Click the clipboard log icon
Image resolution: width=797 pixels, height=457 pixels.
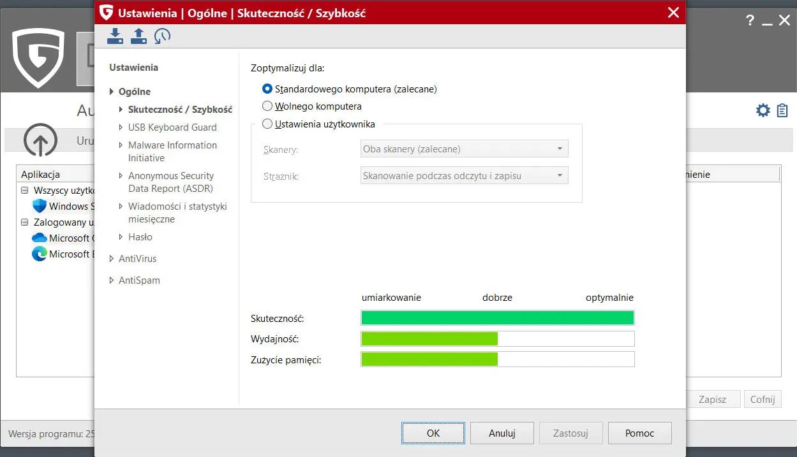coord(782,110)
